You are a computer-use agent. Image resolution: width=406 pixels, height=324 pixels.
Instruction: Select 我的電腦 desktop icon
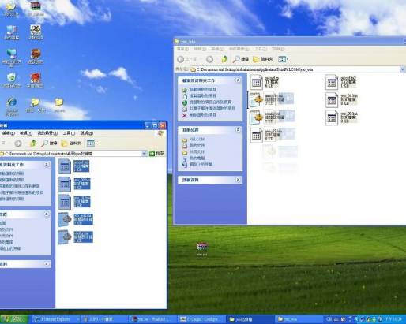pos(12,33)
